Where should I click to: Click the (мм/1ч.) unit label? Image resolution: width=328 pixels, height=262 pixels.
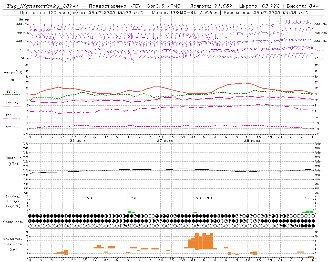coord(13,206)
